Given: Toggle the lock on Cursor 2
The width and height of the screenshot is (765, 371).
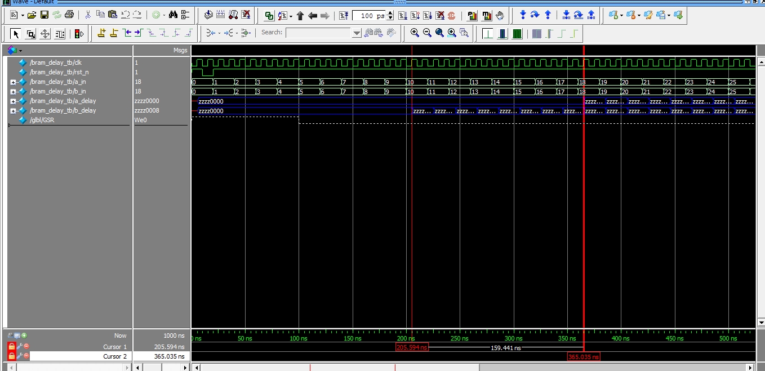Looking at the screenshot, I should (x=11, y=356).
